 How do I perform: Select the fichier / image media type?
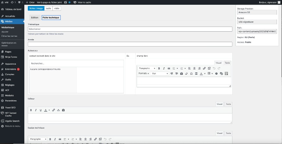(x=36, y=8)
